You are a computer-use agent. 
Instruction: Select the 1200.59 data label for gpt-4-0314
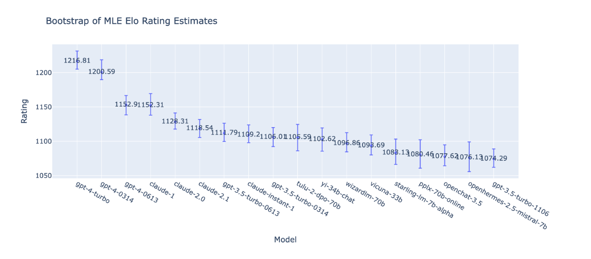pos(101,72)
